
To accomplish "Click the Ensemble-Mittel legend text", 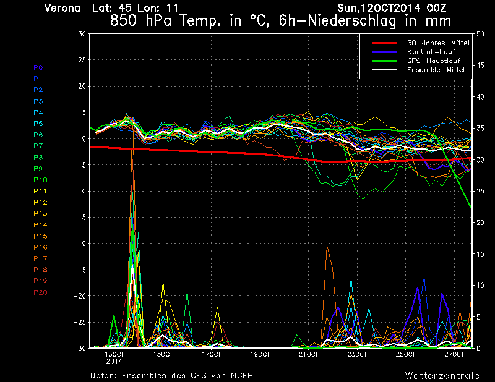I will 436,70.
